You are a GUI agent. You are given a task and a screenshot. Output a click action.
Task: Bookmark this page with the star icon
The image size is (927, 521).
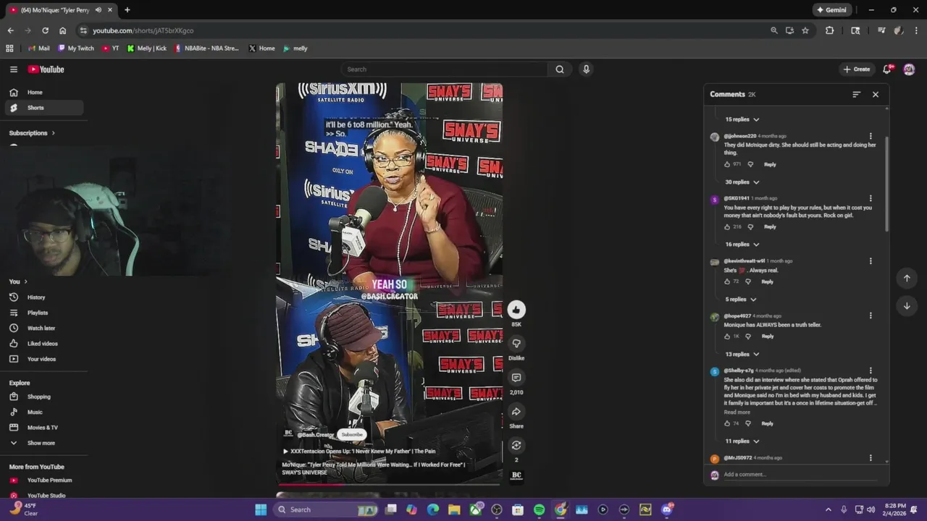tap(805, 30)
